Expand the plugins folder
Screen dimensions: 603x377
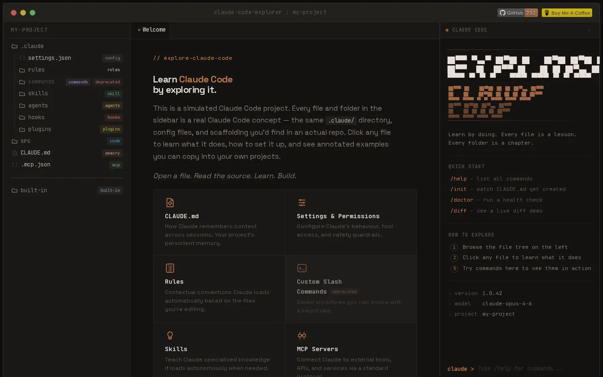[66, 129]
